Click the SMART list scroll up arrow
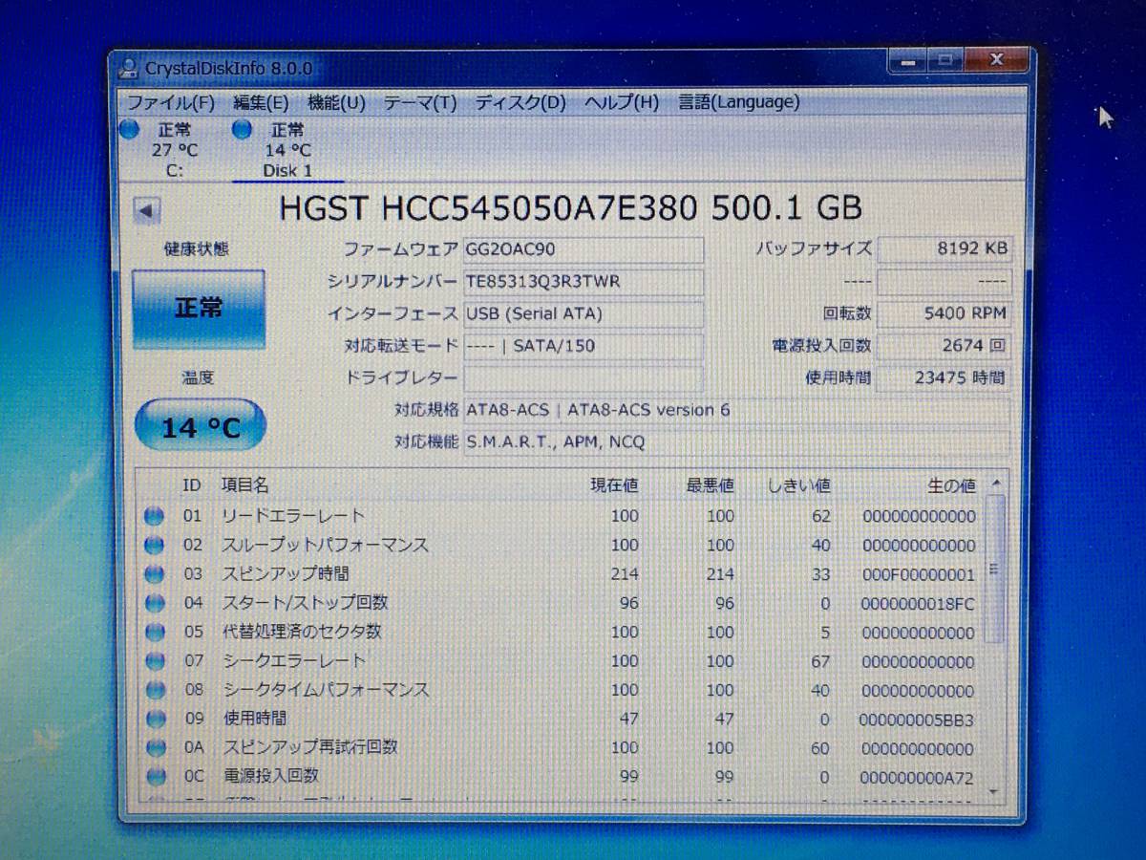1146x860 pixels. (995, 484)
